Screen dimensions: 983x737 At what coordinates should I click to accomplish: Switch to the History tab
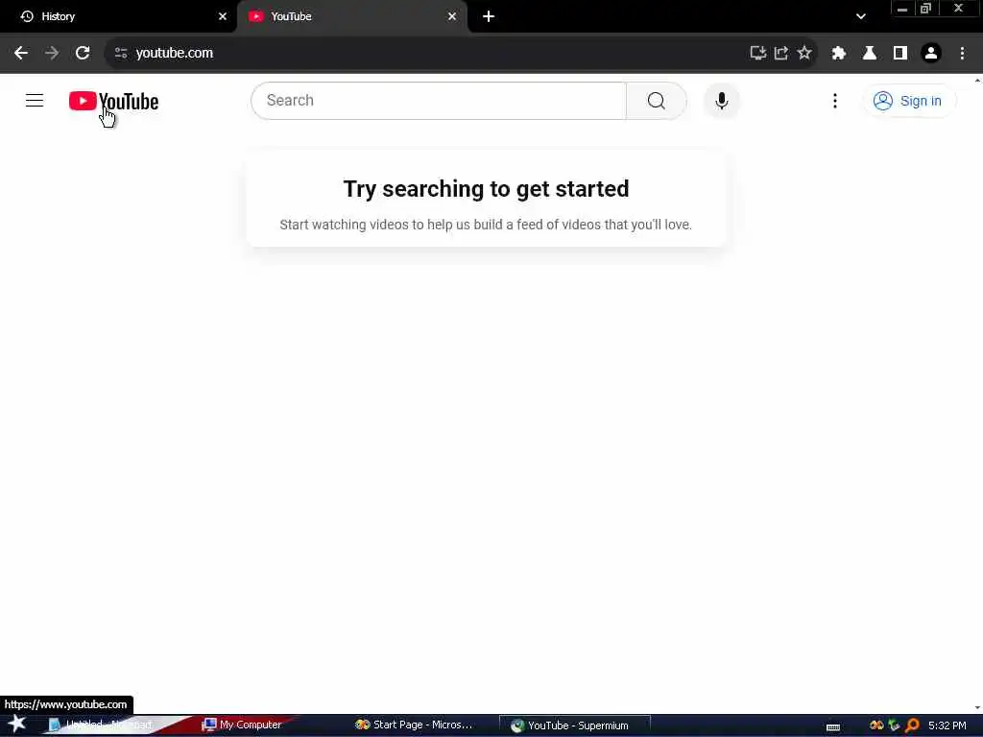click(x=118, y=16)
